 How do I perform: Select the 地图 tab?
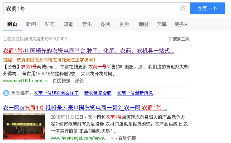click(143, 24)
